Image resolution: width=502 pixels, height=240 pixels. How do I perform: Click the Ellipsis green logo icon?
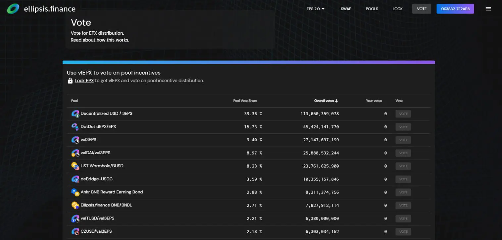coord(13,9)
